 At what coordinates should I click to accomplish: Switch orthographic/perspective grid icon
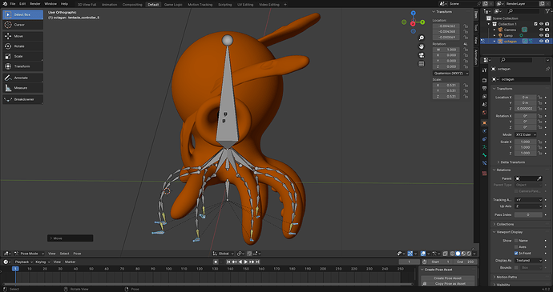(421, 64)
